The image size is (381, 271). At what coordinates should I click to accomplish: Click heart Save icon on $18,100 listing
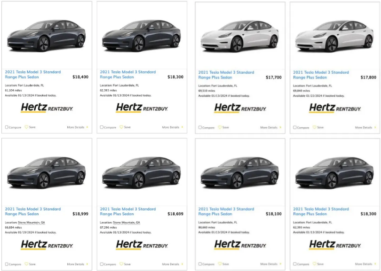(220, 264)
